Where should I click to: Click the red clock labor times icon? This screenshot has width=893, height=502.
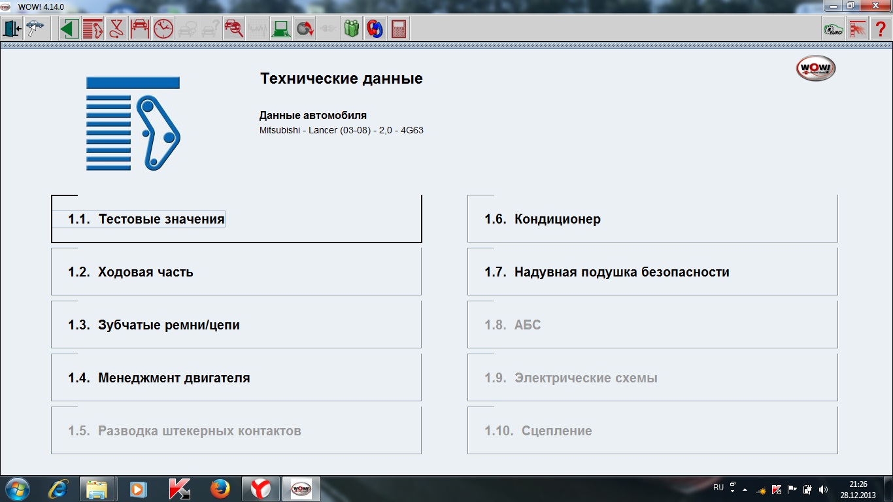[163, 29]
